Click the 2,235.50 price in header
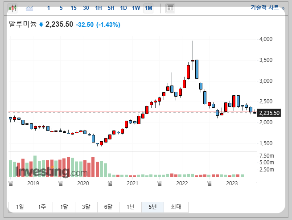 click(59, 24)
